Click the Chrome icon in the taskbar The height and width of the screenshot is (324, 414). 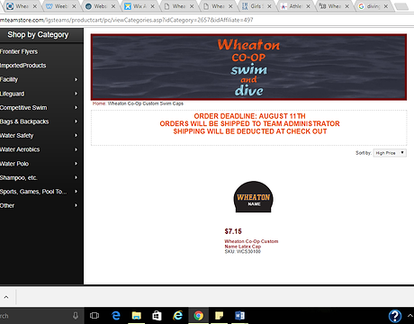198,316
